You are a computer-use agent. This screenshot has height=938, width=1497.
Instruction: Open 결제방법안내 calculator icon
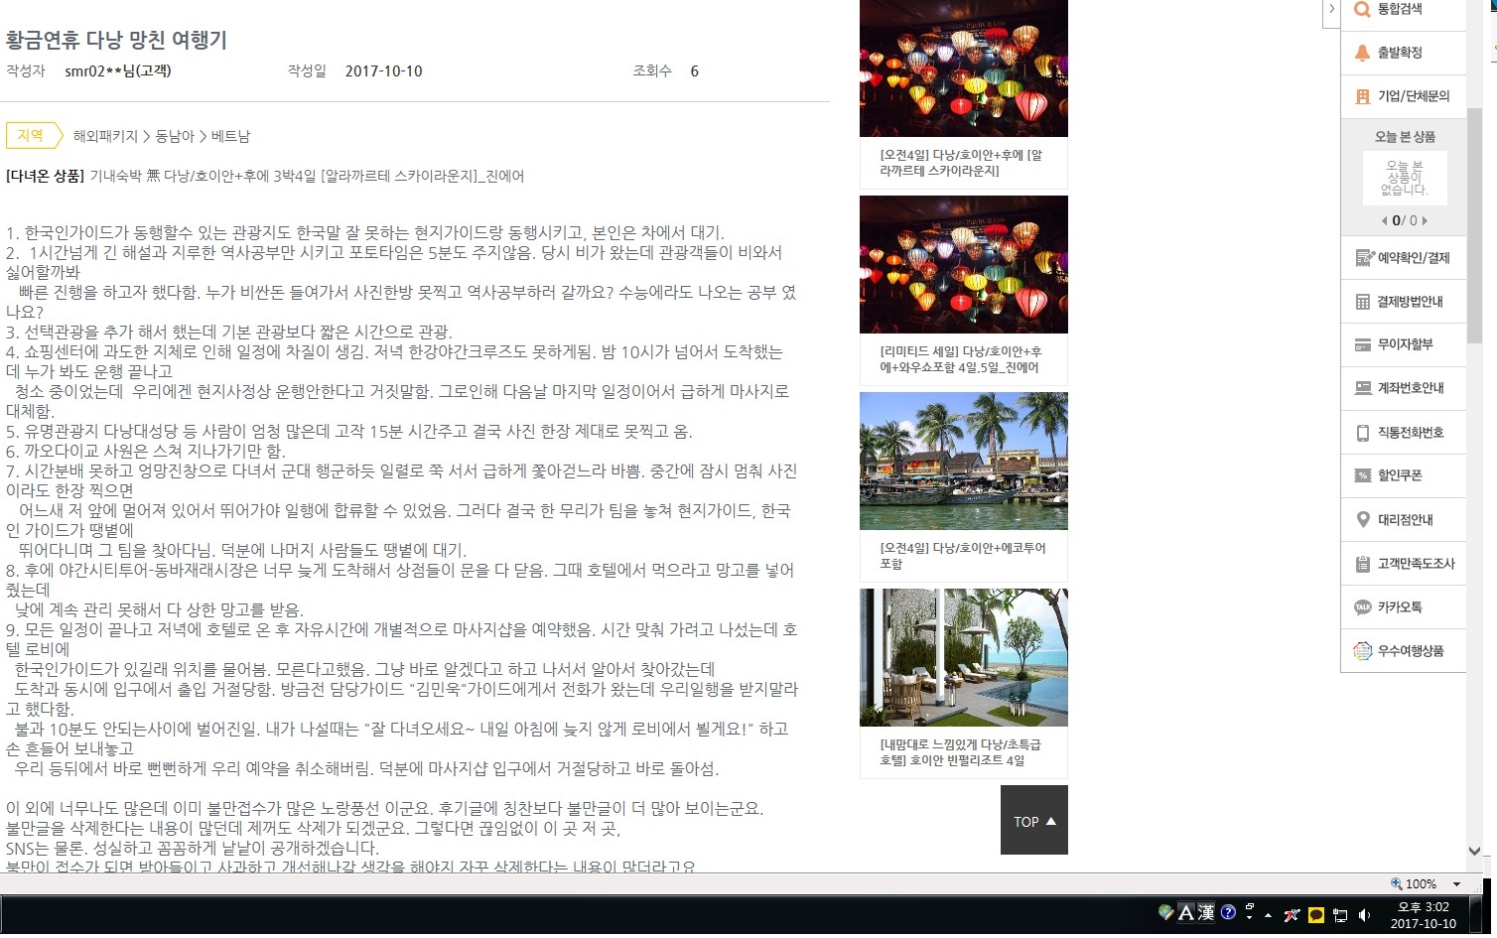[1362, 302]
